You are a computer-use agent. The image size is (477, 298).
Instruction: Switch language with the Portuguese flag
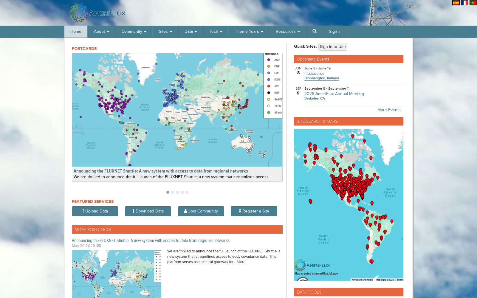coord(473,3)
